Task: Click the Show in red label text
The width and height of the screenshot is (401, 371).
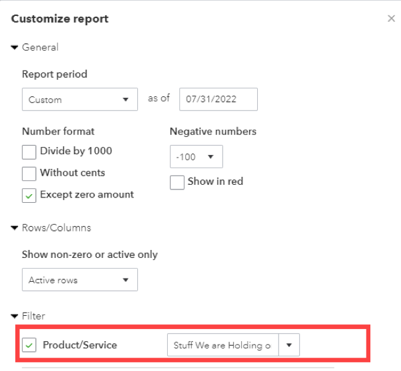Action: [x=215, y=182]
